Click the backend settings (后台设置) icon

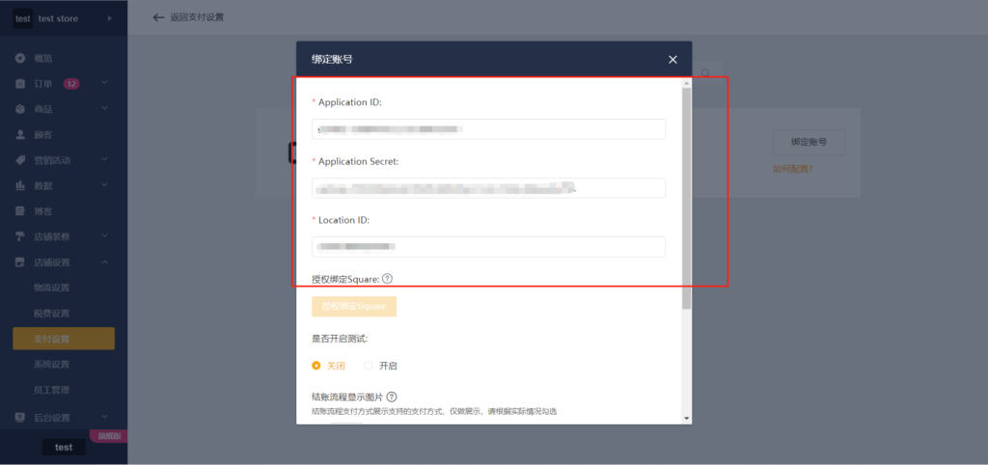coord(20,417)
